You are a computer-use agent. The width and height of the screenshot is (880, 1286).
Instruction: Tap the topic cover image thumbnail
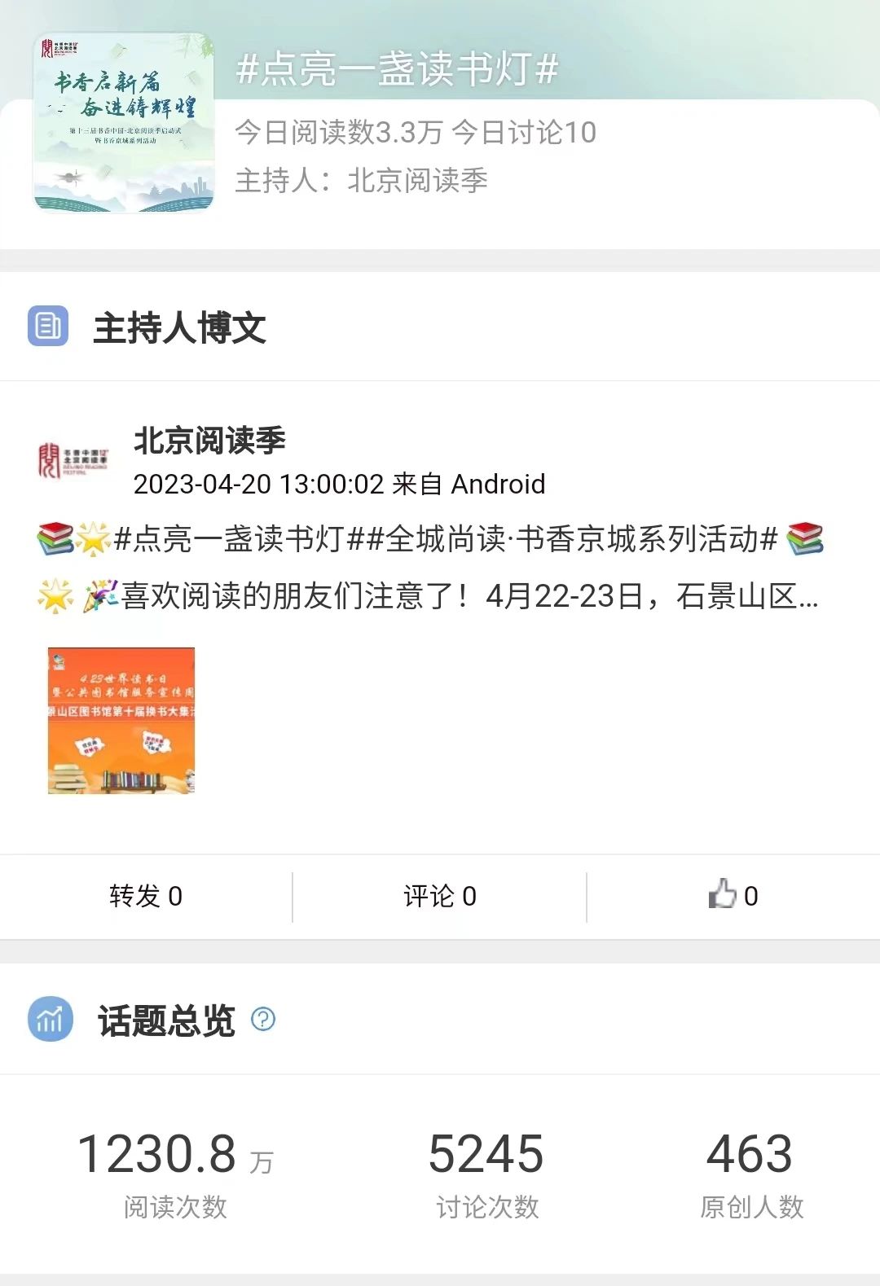[124, 123]
